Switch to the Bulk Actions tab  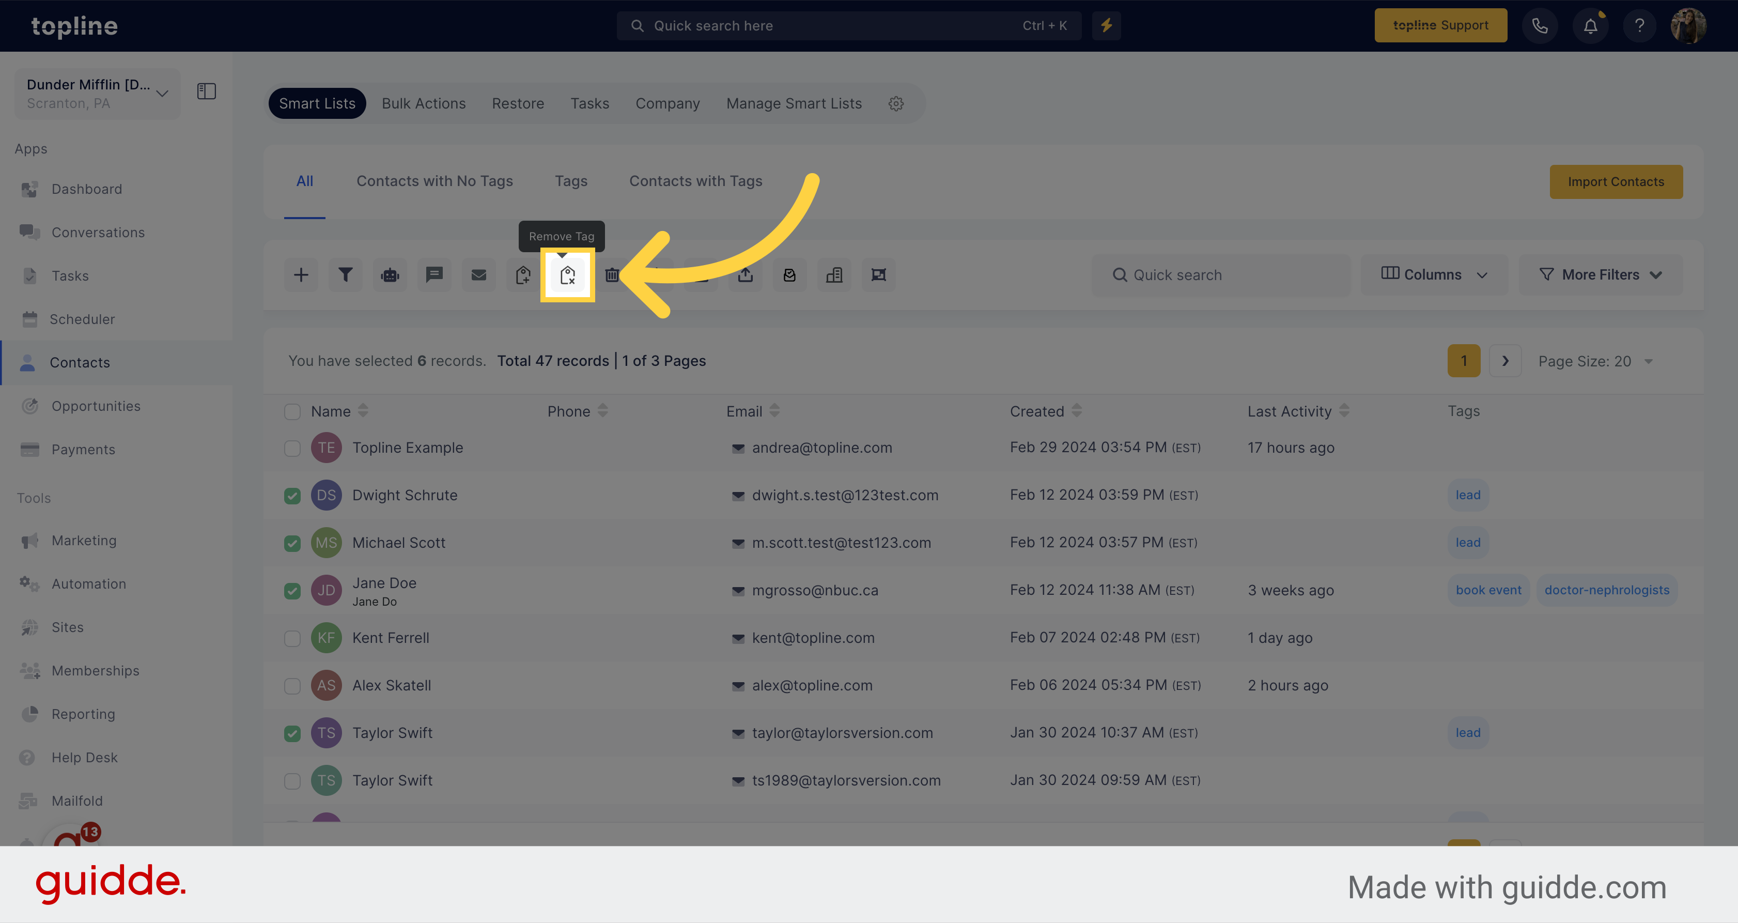click(424, 104)
